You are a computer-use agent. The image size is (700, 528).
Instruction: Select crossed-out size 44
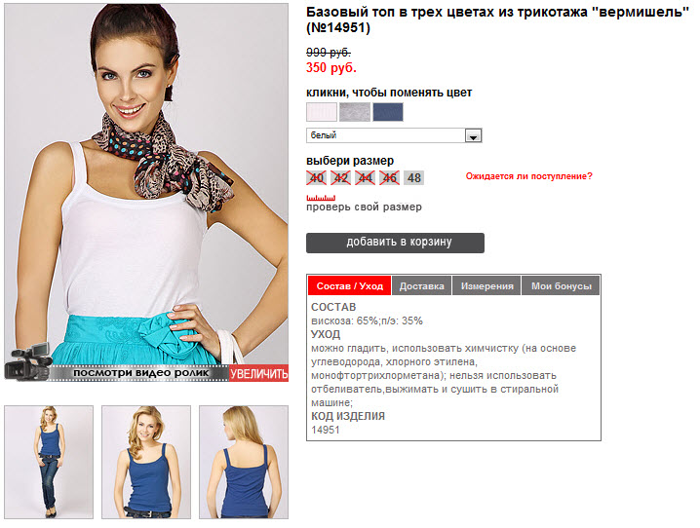pos(366,178)
